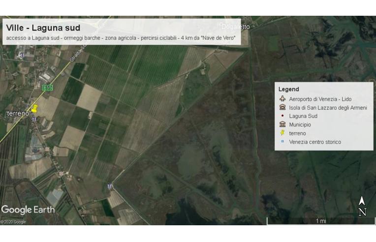Click the Municipio building icon in legend
This screenshot has width=376, height=242.
tap(282, 124)
